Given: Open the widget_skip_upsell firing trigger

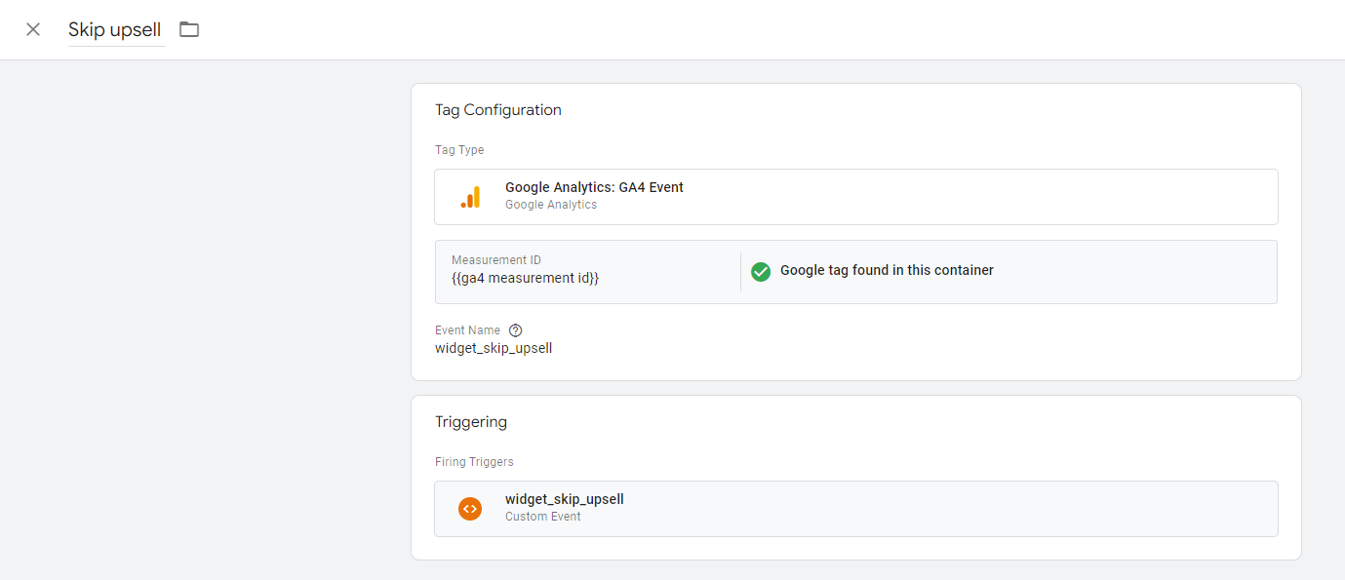Looking at the screenshot, I should click(x=855, y=508).
